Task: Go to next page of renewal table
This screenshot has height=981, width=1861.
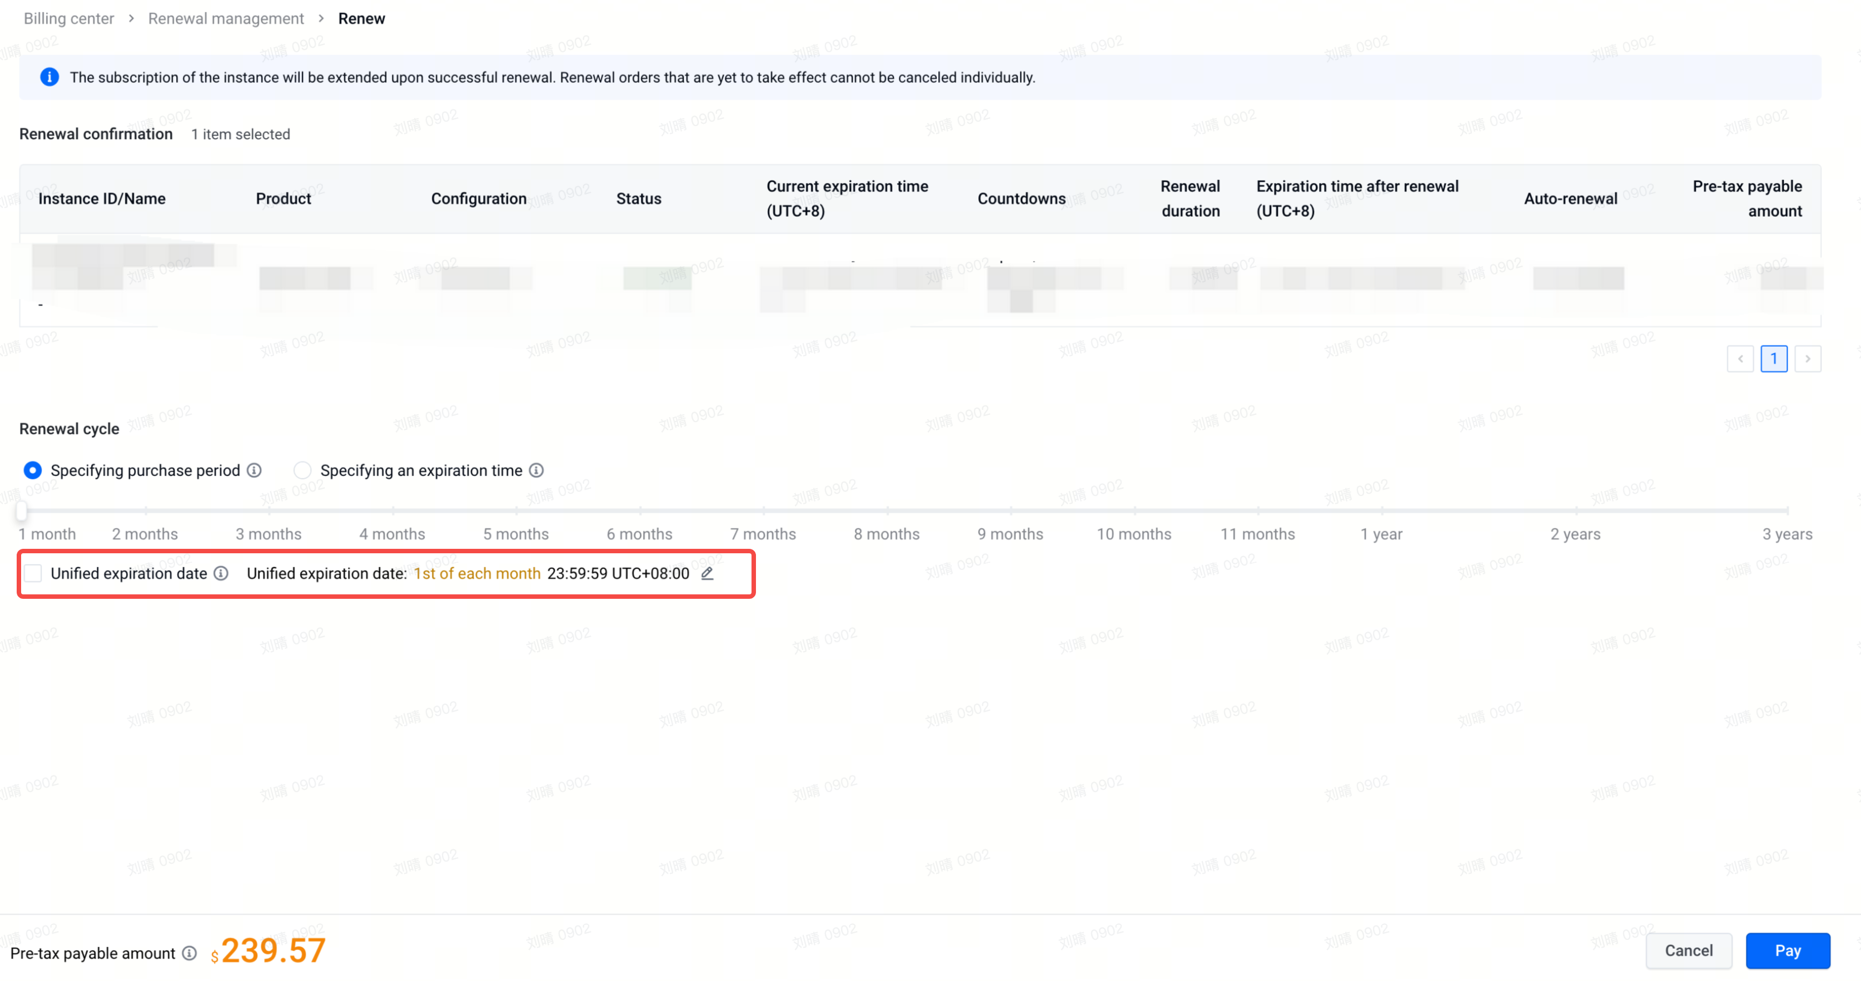Action: (1808, 359)
